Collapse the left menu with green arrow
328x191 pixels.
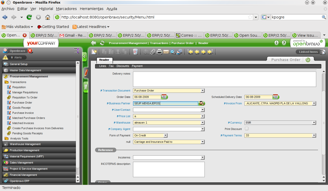(x=85, y=56)
